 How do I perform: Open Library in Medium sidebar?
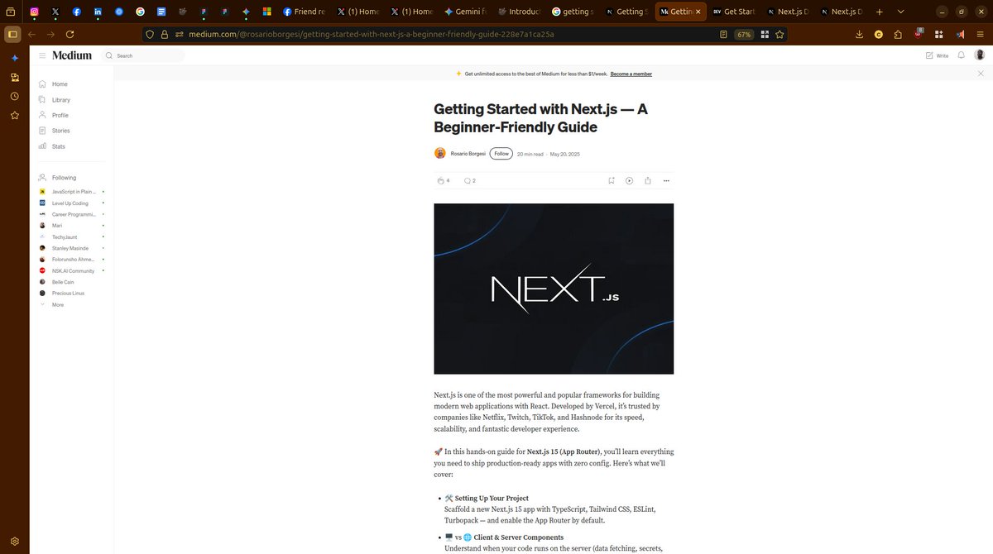pos(55,100)
